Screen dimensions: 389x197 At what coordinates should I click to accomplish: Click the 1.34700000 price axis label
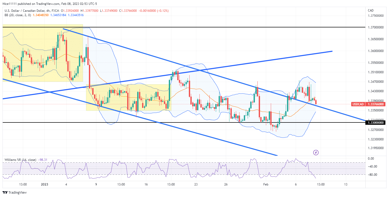point(376,82)
